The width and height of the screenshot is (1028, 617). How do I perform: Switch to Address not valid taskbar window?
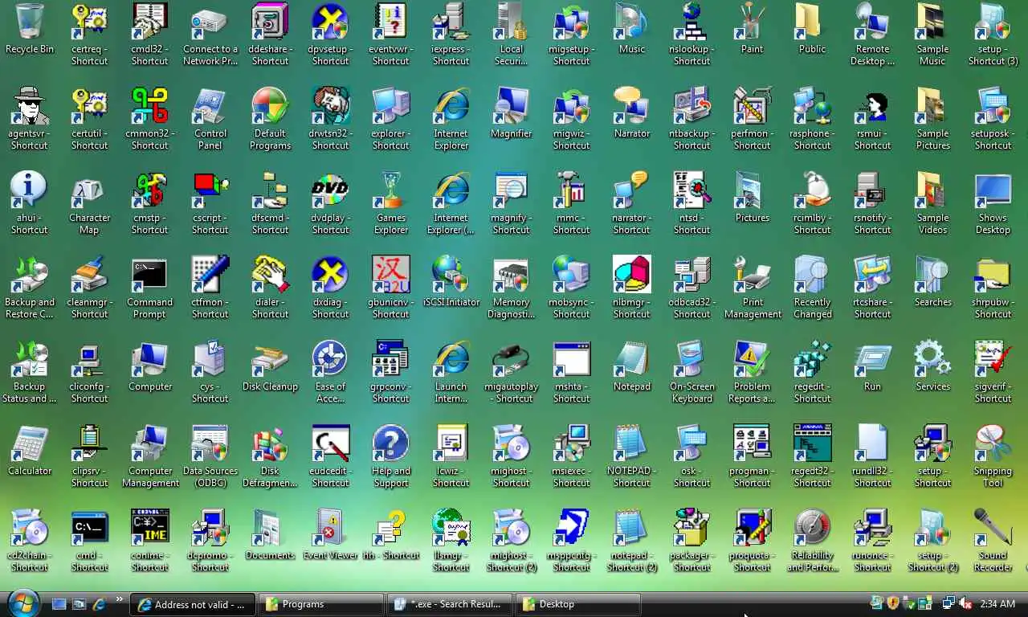(194, 604)
